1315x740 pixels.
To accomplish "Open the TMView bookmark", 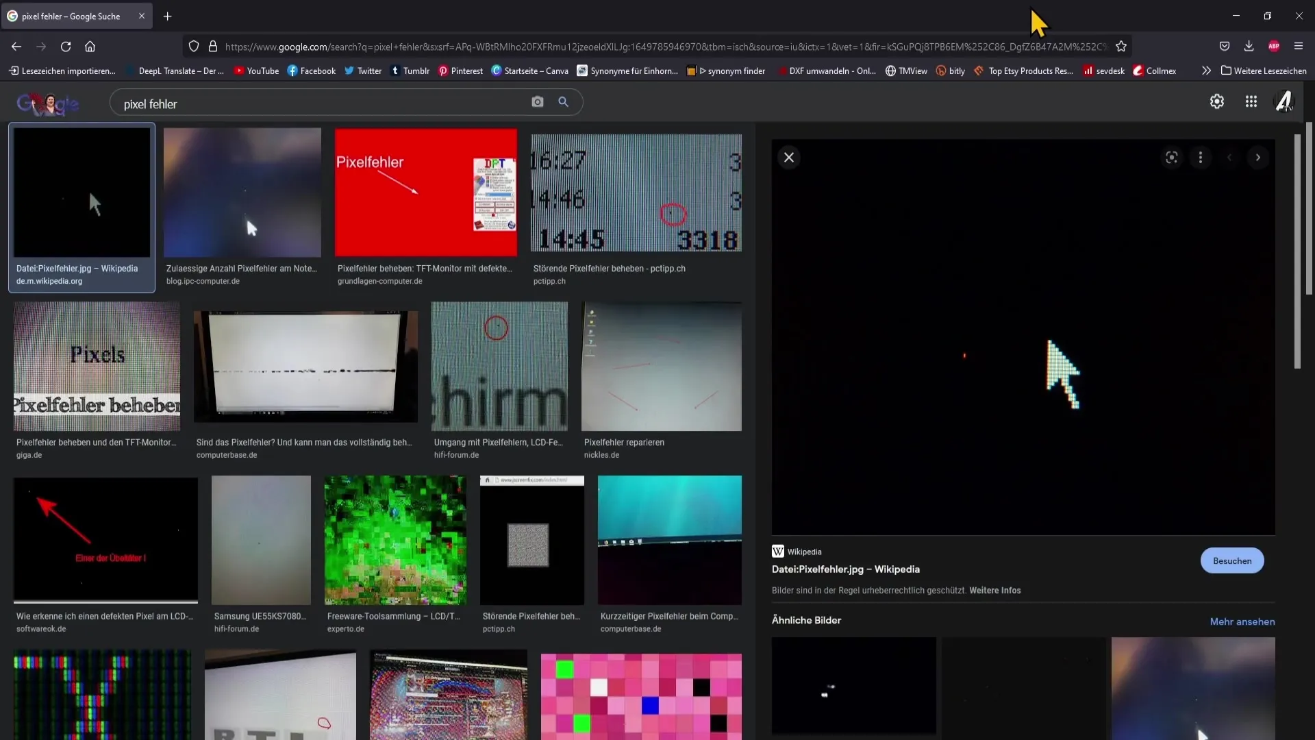I will click(x=906, y=71).
